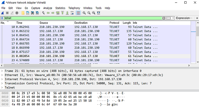199x107 pixels.
Task: Expand the Ethernet II section
Action: 2,75
